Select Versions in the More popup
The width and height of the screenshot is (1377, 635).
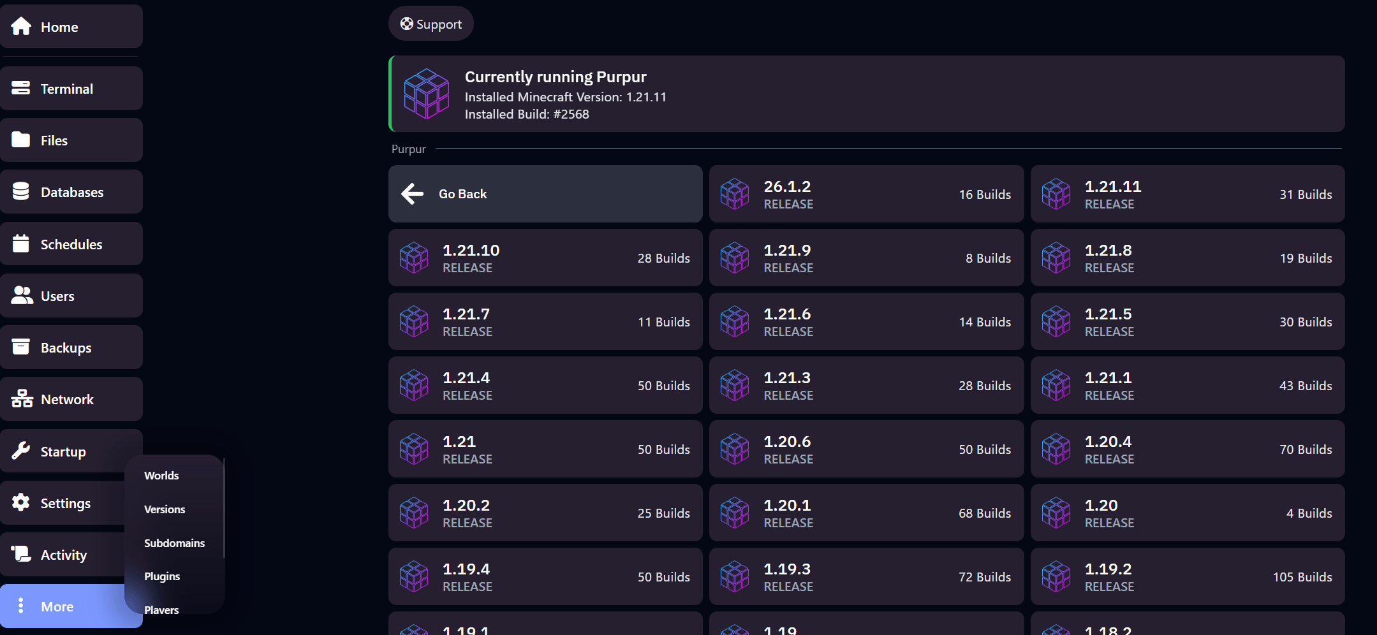165,509
